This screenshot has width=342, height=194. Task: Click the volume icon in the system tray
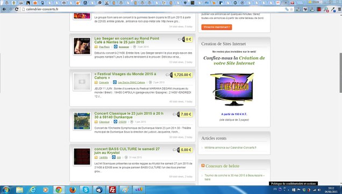click(x=319, y=190)
